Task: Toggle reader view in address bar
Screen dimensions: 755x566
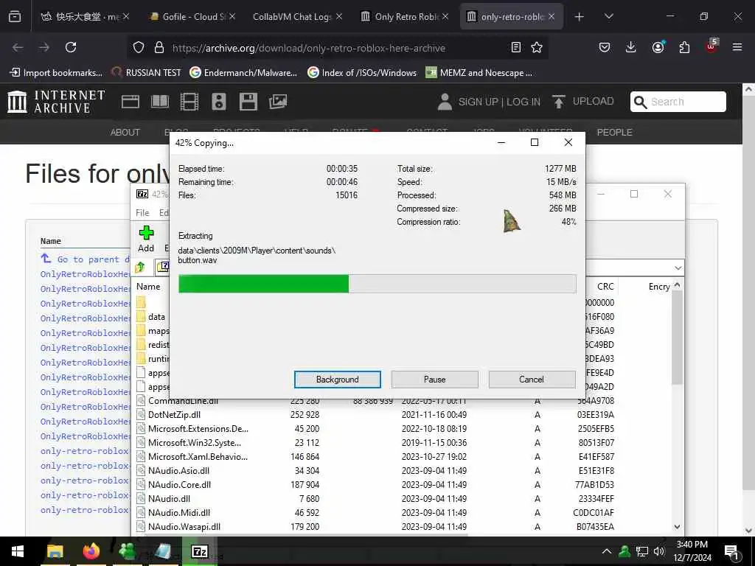Action: tap(515, 47)
